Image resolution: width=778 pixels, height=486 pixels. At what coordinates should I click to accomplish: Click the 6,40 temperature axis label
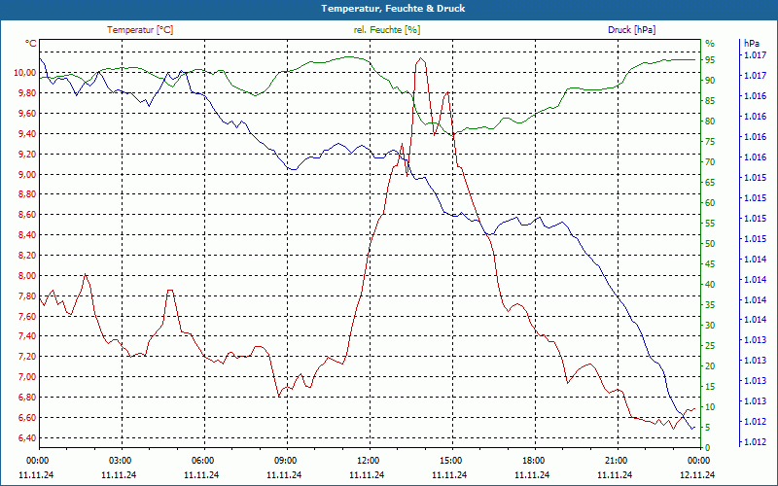point(27,438)
